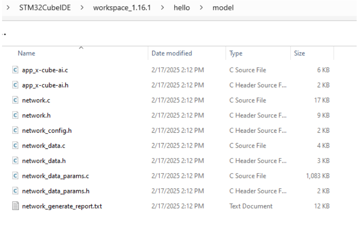Select the network_config.h file name
The image size is (360, 225).
tap(47, 131)
